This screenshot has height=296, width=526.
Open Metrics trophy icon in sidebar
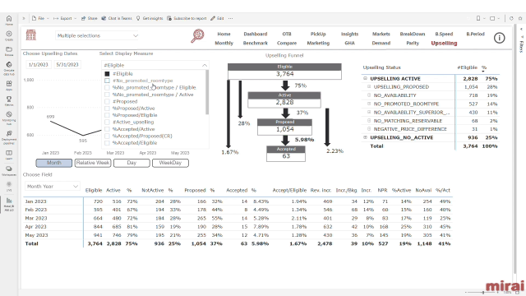9,100
